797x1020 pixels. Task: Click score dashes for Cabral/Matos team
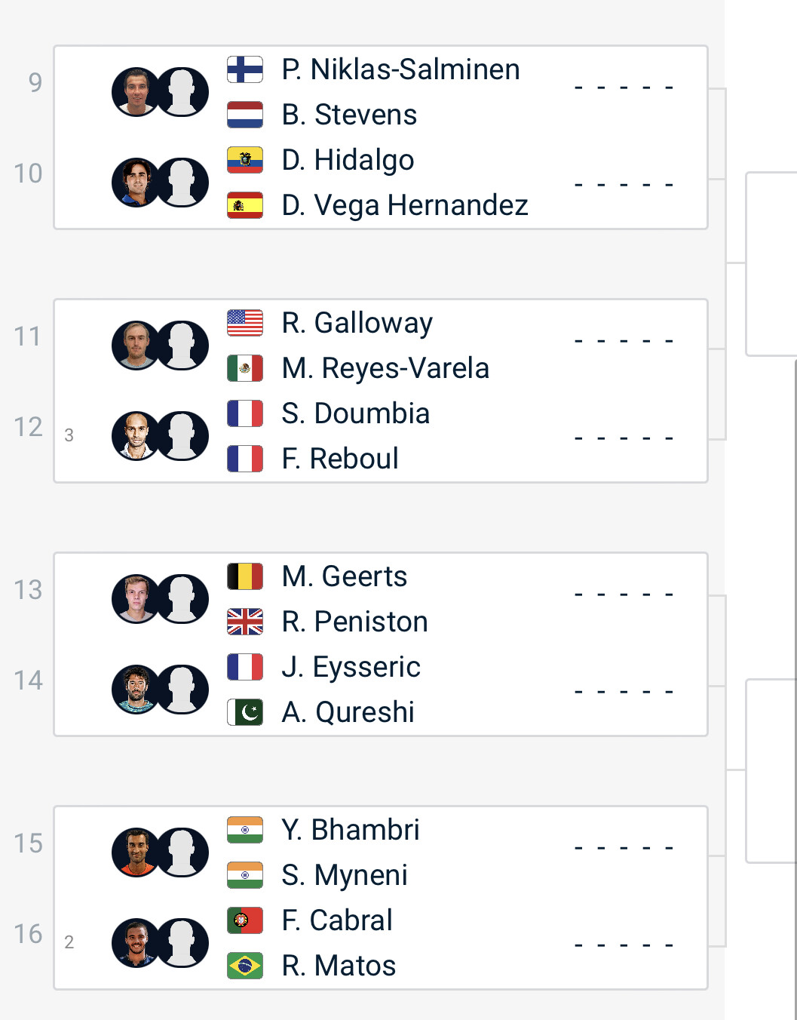624,945
